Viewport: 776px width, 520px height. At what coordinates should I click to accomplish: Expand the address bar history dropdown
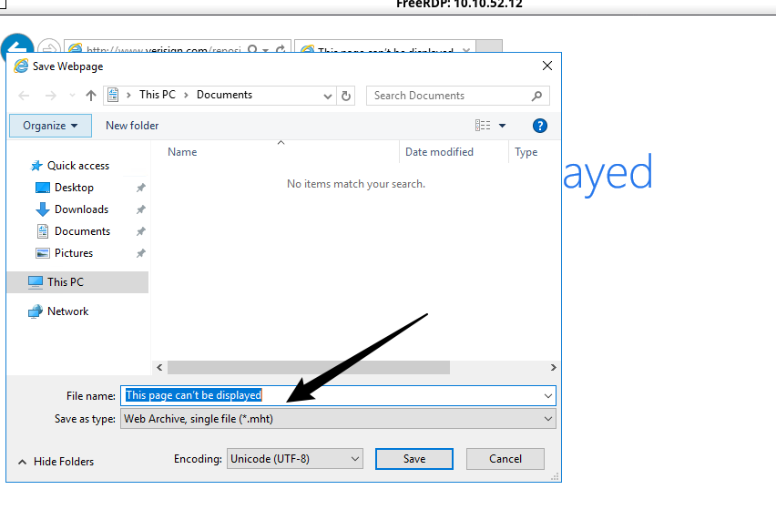[x=327, y=96]
